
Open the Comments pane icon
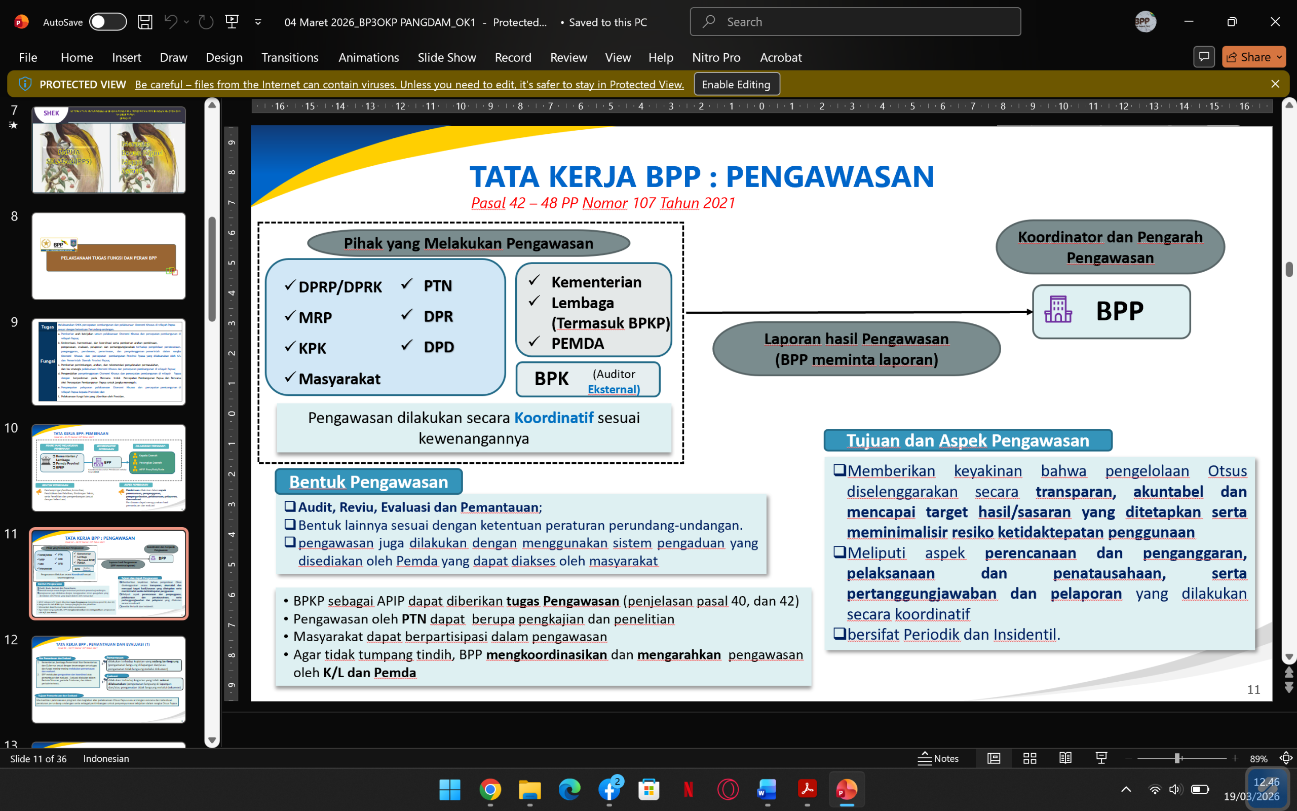(x=1204, y=57)
